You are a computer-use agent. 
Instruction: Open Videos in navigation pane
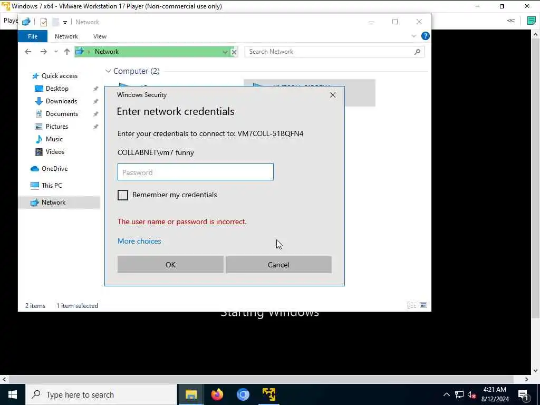point(55,152)
